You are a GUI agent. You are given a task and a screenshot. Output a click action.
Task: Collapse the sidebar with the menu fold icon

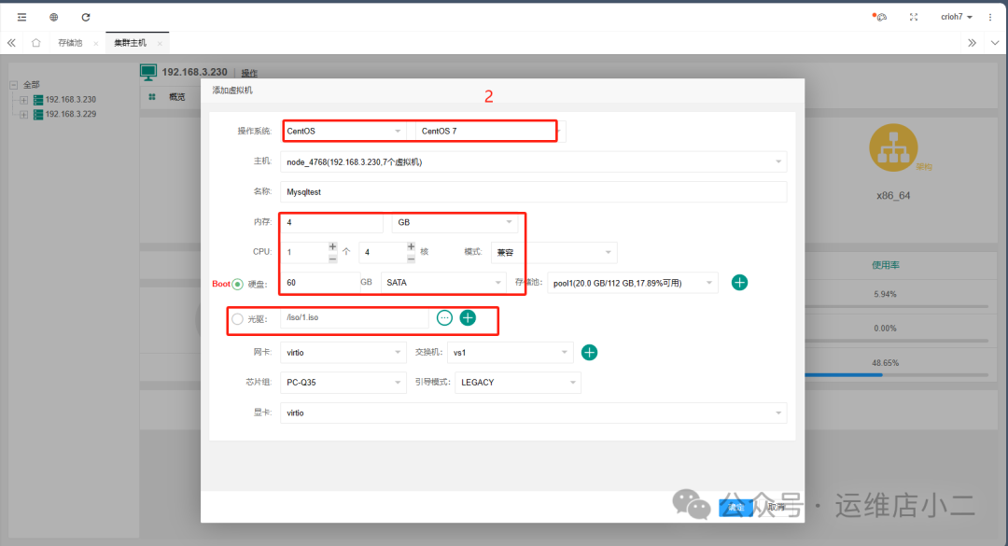click(21, 18)
